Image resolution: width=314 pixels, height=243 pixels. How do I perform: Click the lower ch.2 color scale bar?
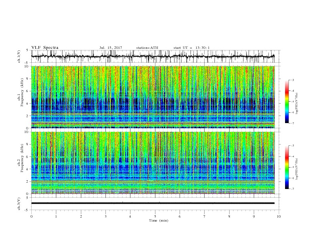click(x=287, y=167)
